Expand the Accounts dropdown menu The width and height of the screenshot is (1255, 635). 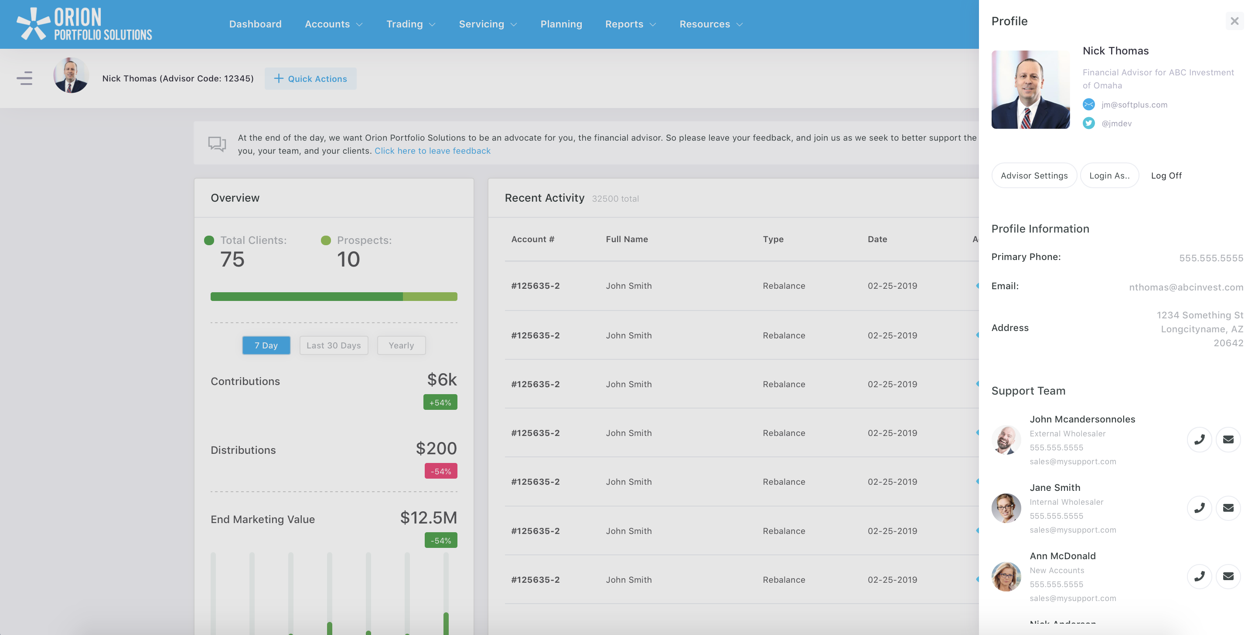333,24
